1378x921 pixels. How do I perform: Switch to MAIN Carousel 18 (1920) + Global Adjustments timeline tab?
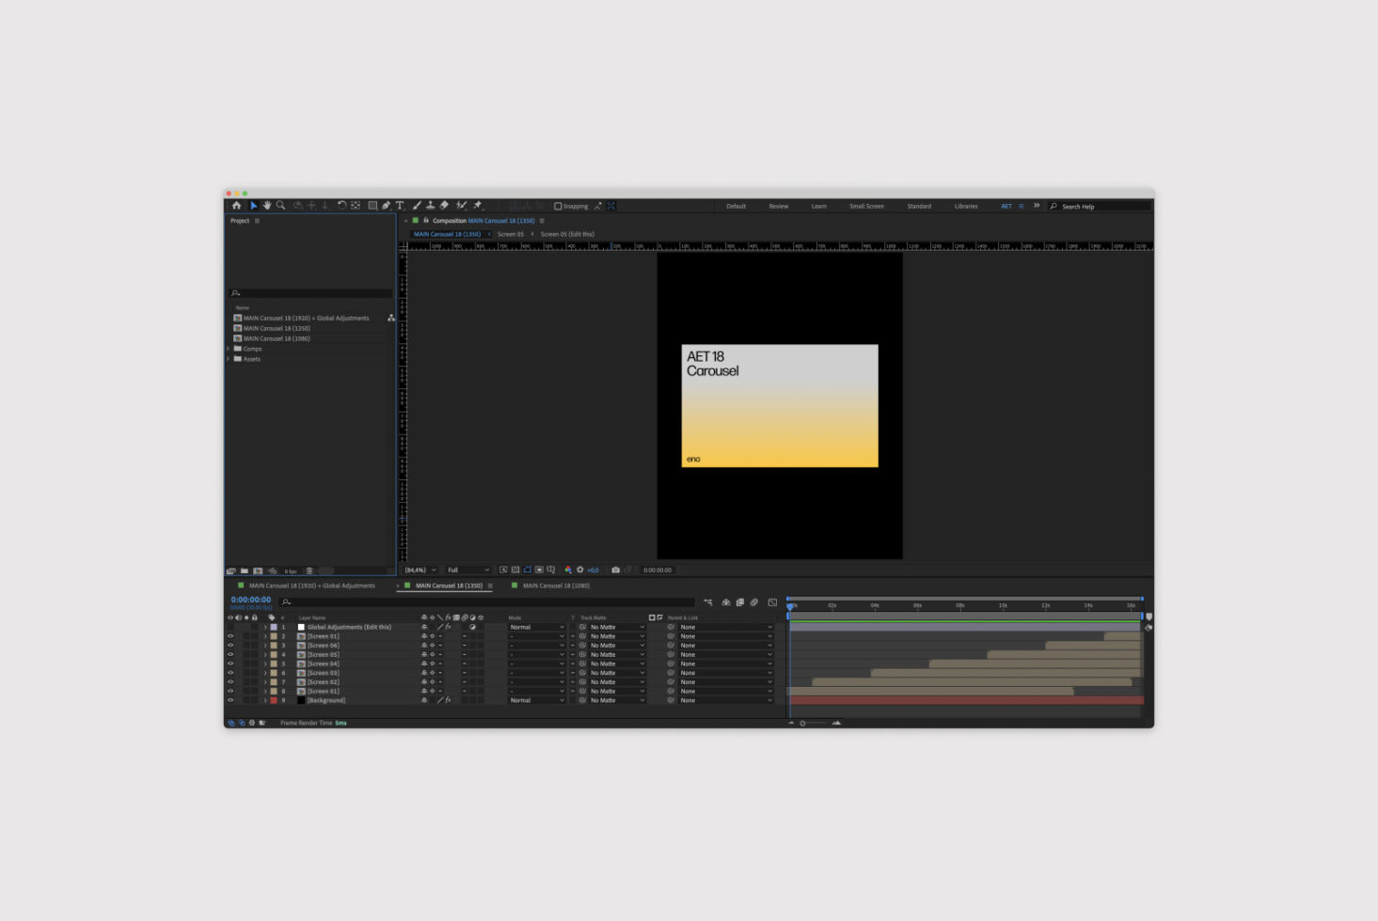311,585
